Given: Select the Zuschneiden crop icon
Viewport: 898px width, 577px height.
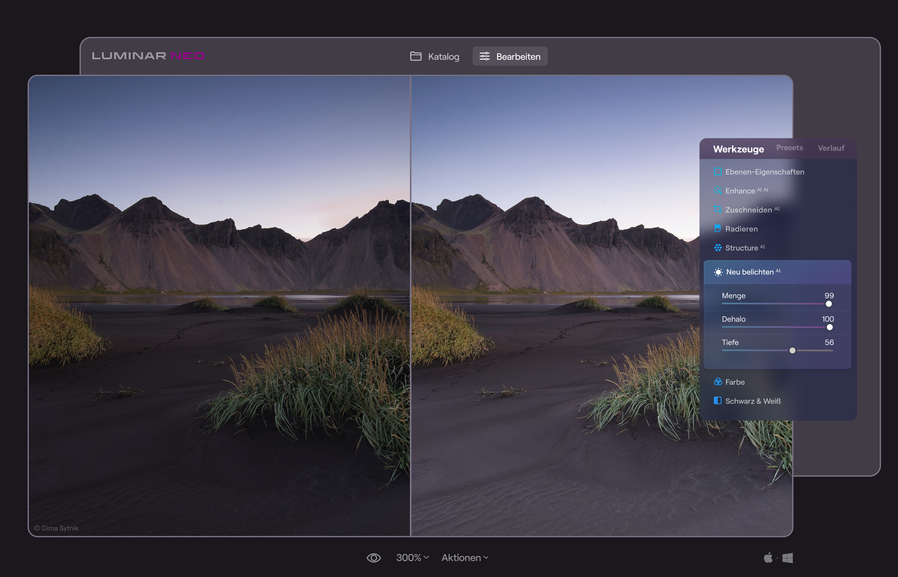Looking at the screenshot, I should click(x=718, y=209).
